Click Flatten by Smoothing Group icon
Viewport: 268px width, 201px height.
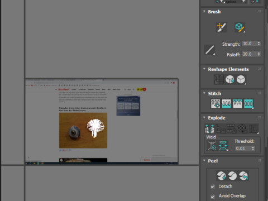pos(232,128)
